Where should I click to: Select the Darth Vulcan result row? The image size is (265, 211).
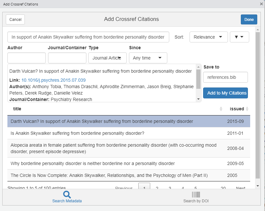129,121
